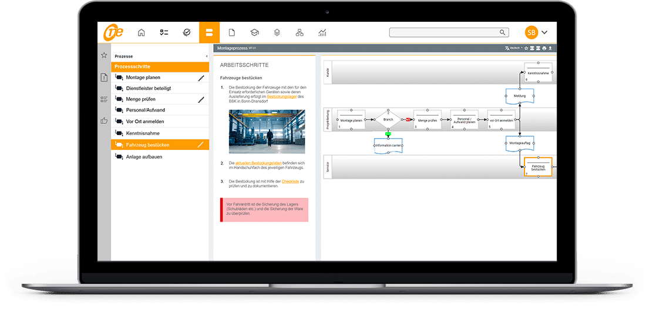Click the download icon in Montageprozess header

point(551,48)
